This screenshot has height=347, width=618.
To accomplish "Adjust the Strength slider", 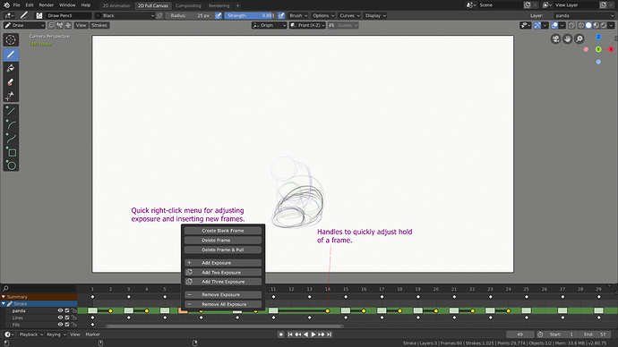I will pyautogui.click(x=251, y=16).
